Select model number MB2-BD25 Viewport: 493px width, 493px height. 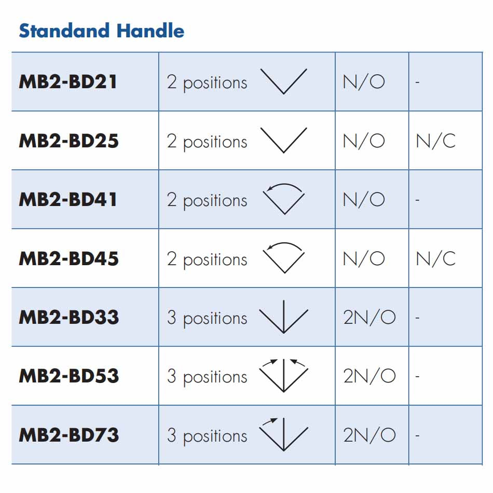[69, 141]
